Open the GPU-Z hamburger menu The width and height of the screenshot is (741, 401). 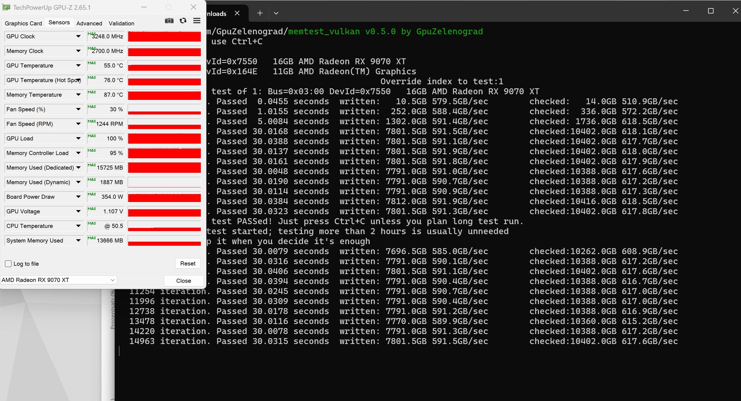pos(197,21)
